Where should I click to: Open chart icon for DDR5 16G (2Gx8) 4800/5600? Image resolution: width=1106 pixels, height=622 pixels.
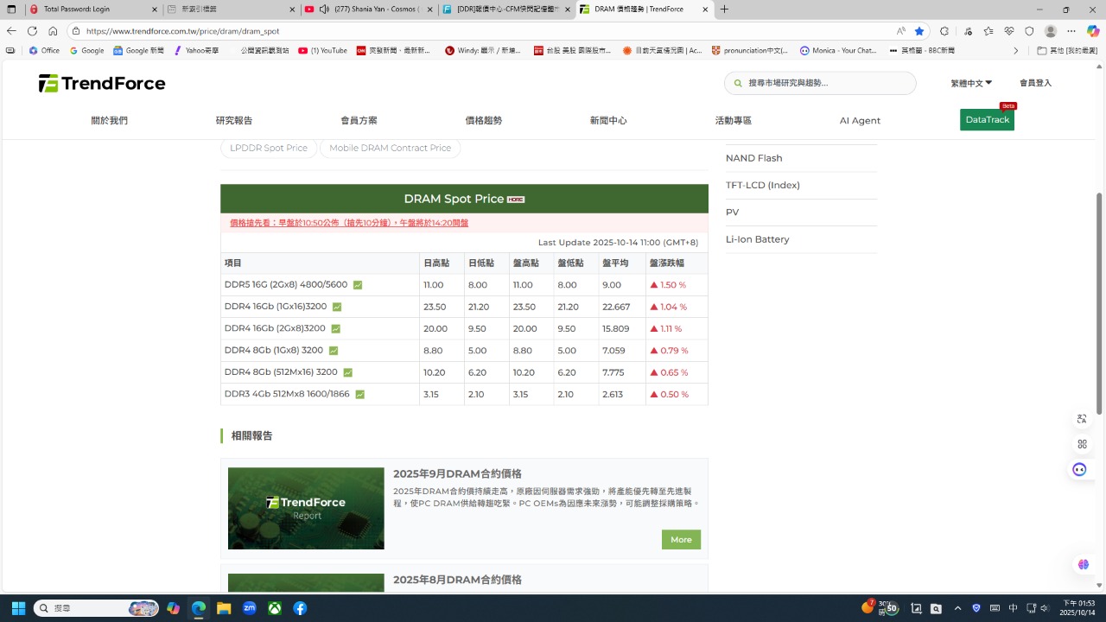358,285
